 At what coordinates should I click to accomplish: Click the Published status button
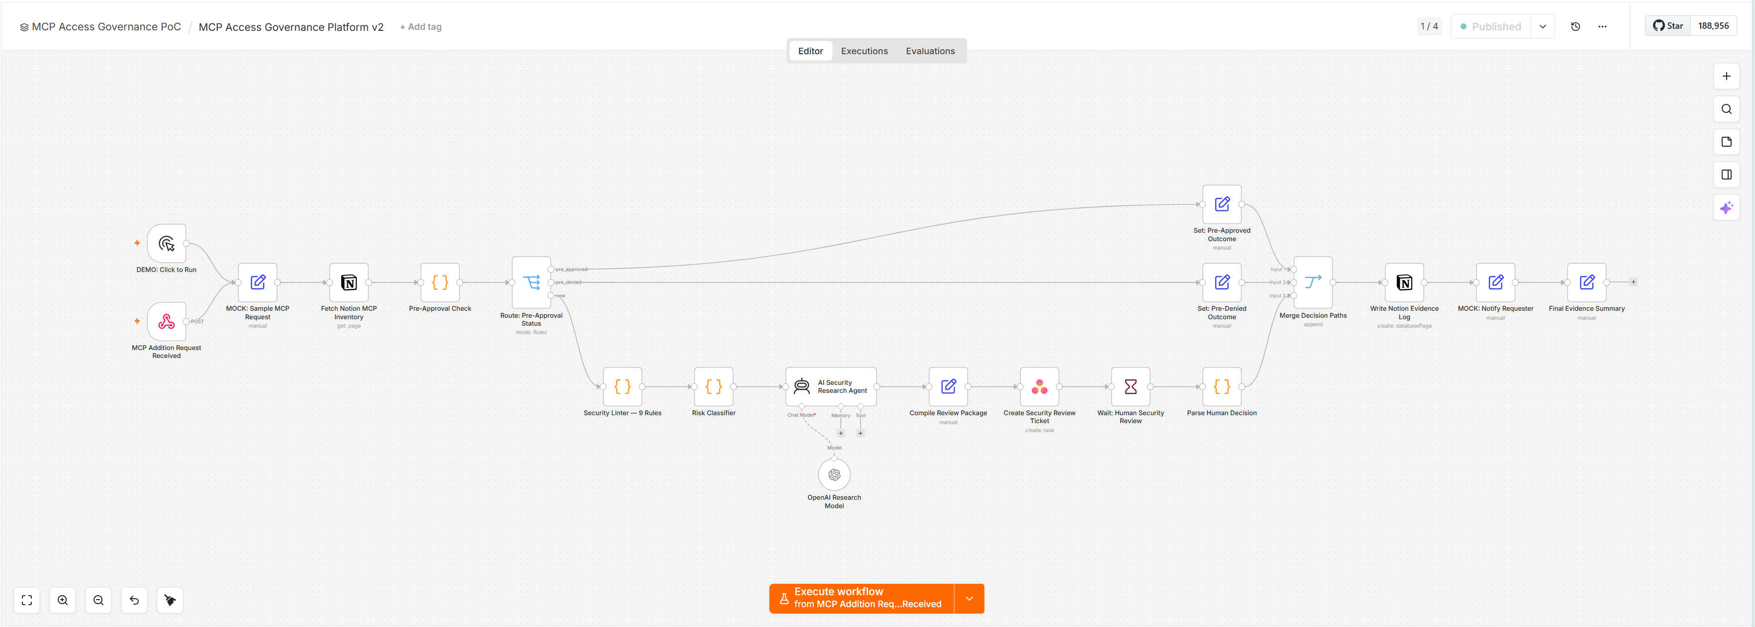click(x=1491, y=26)
